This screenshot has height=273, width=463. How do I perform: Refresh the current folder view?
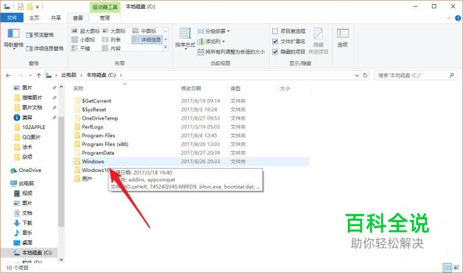coord(365,76)
